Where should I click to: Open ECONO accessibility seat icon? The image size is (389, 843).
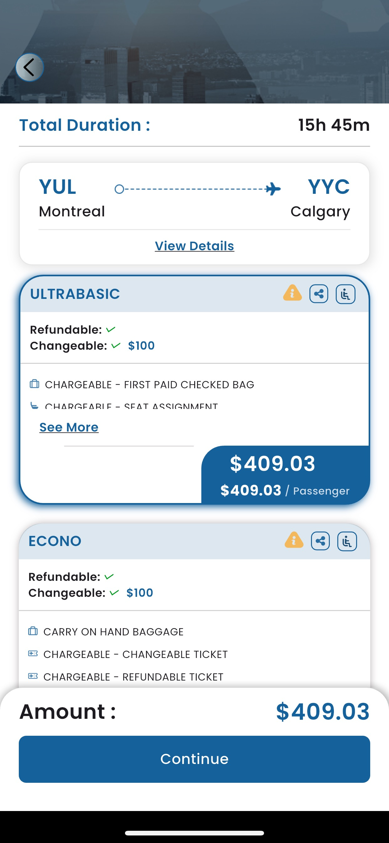pyautogui.click(x=347, y=541)
